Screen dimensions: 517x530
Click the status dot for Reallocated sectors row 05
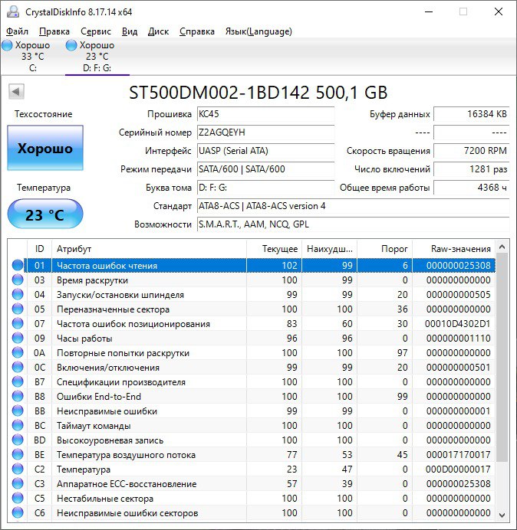(18, 309)
